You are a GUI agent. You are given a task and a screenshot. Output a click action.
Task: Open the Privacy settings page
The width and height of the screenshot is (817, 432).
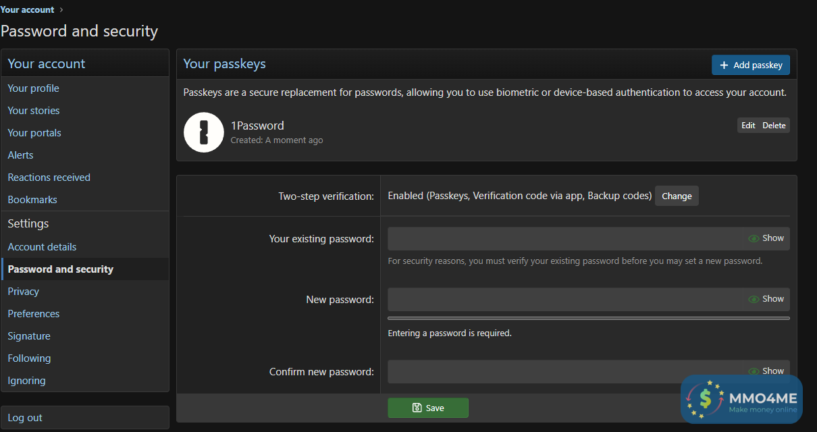[x=23, y=292]
